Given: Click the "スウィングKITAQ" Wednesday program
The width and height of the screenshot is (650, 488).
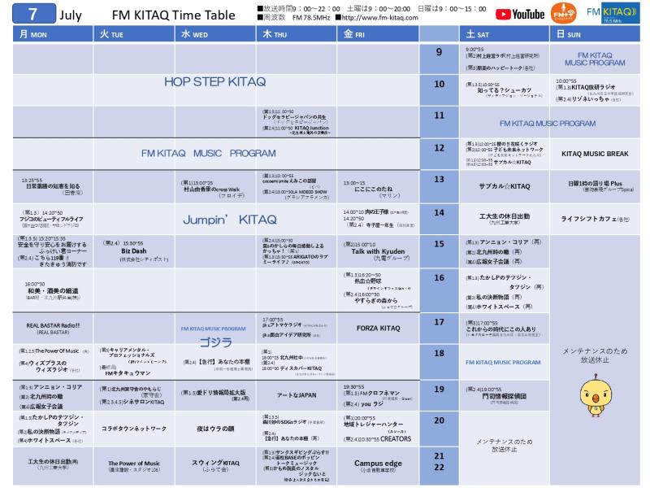Looking at the screenshot, I should tap(215, 462).
